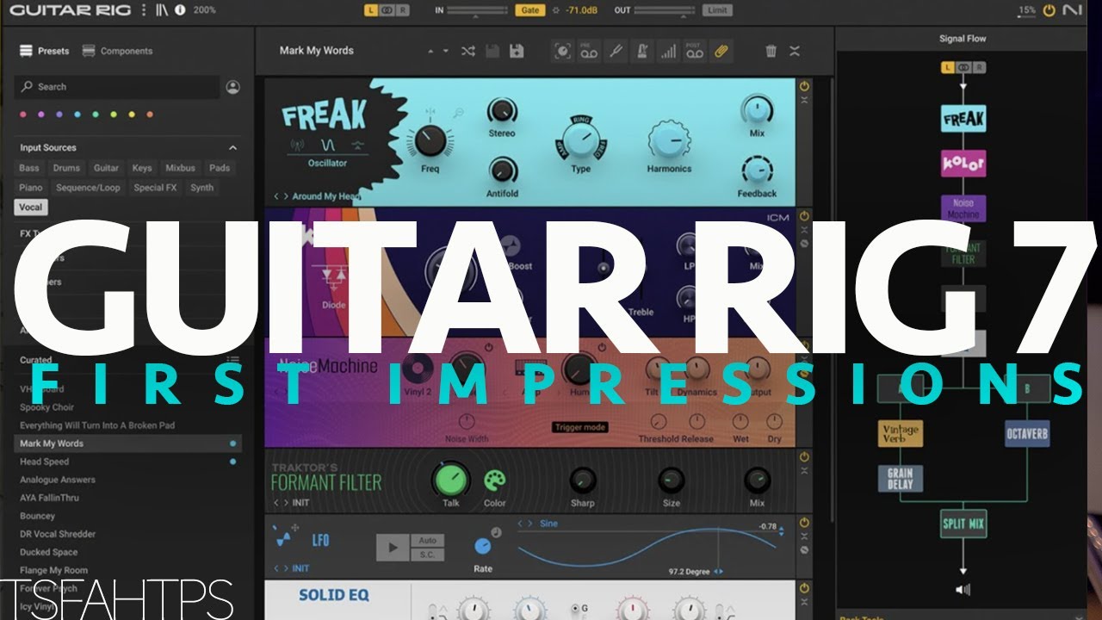Screen dimensions: 1102x620
Task: Filter by the Vocal input source tag
Action: click(31, 208)
